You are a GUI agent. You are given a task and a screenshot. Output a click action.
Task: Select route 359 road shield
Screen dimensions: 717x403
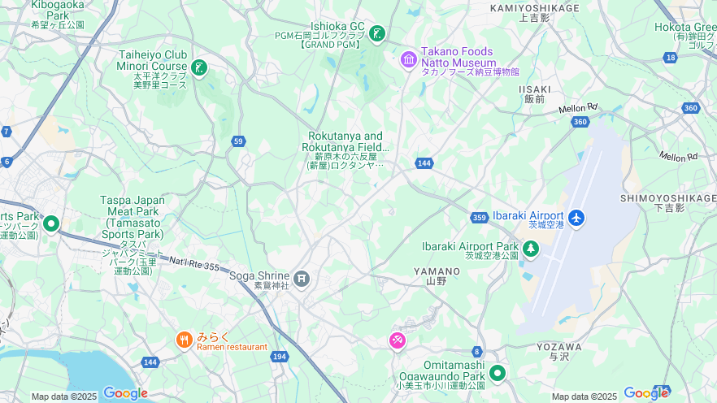point(480,218)
